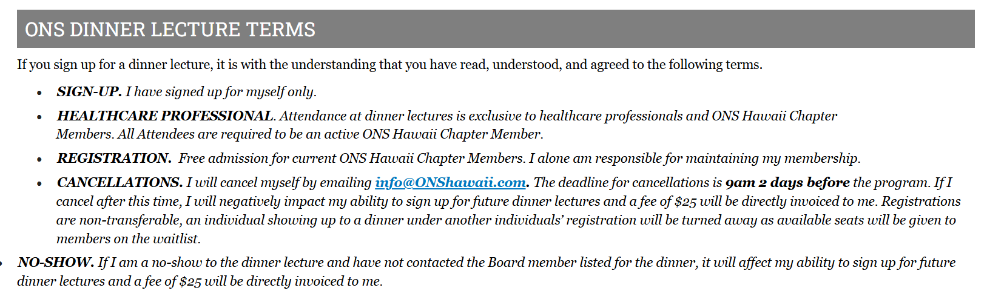Select the bold HEALTHCARE PROFESSIONAL term
987x302 pixels.
pos(165,116)
